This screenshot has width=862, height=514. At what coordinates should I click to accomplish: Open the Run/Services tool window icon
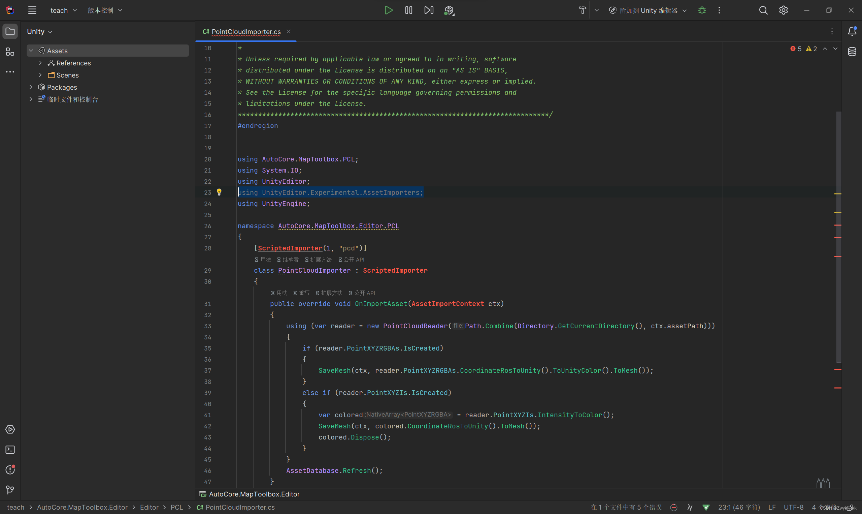(10, 429)
